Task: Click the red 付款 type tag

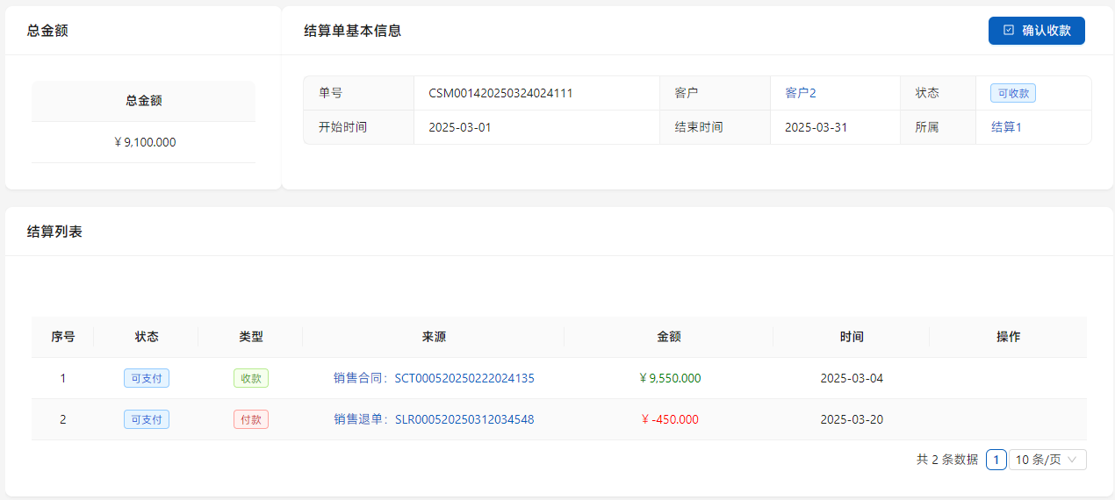Action: (250, 419)
